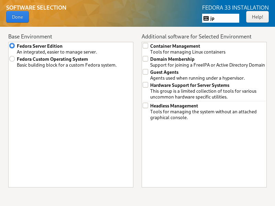This screenshot has height=206, width=275.
Task: Click the Guest Agents label text
Action: [164, 72]
